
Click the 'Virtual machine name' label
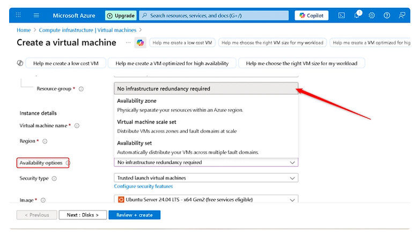tap(43, 126)
